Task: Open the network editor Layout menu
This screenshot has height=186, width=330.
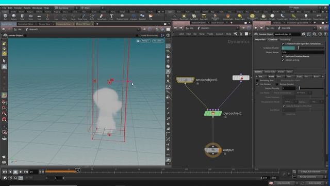Action: click(x=219, y=34)
